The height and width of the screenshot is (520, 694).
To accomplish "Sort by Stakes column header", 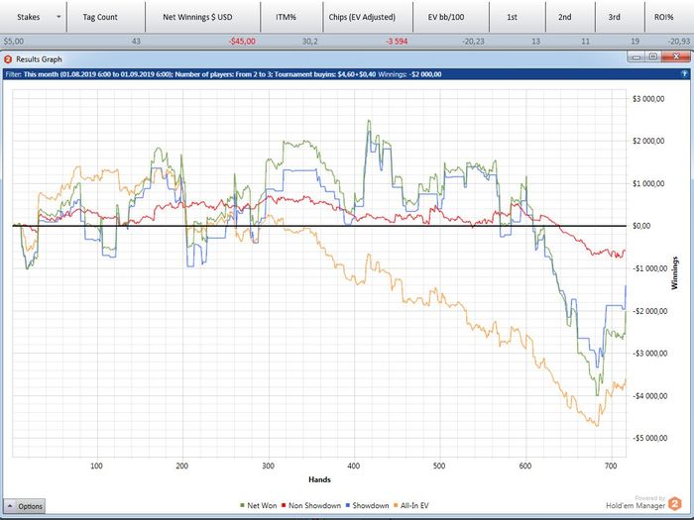I will 29,17.
